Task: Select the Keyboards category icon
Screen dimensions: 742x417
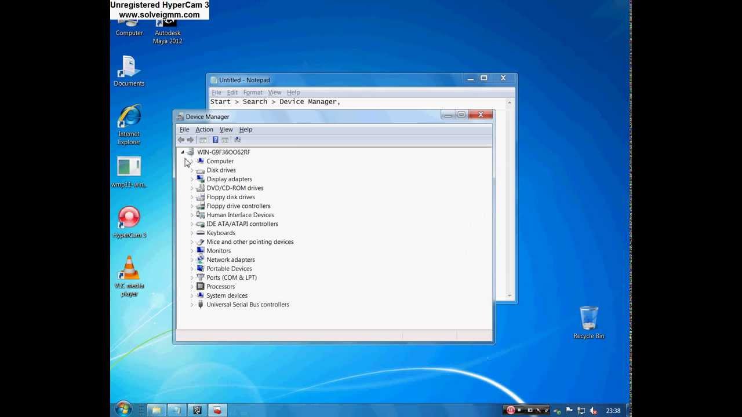Action: coord(201,233)
